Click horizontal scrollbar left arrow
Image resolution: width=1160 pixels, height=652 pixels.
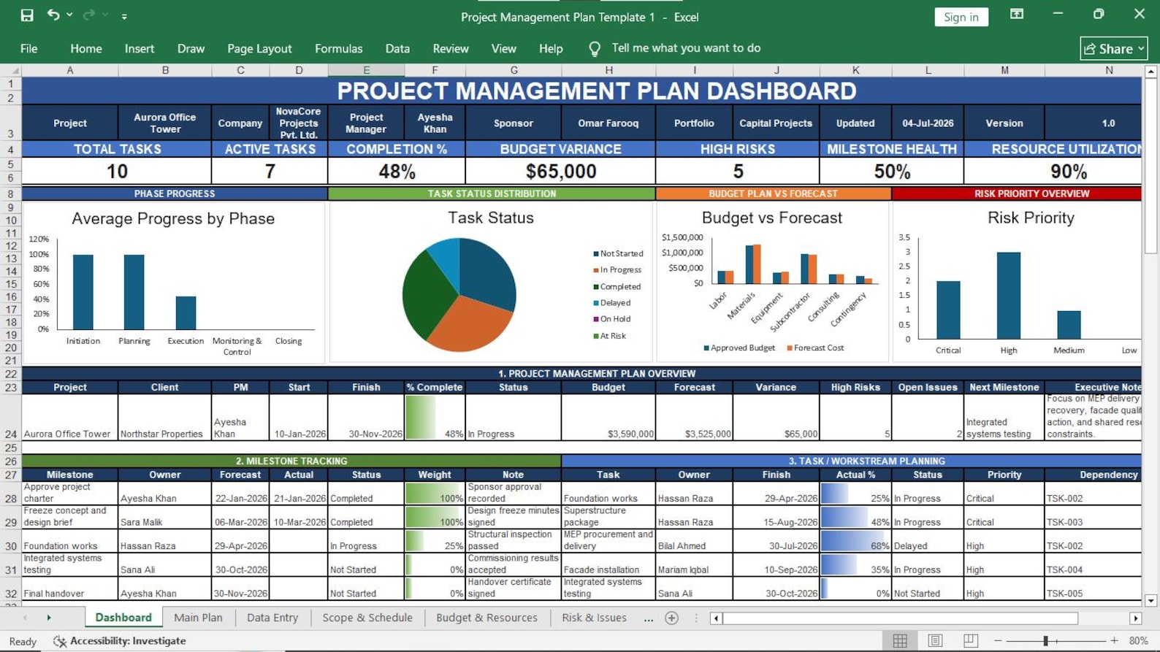tap(716, 618)
